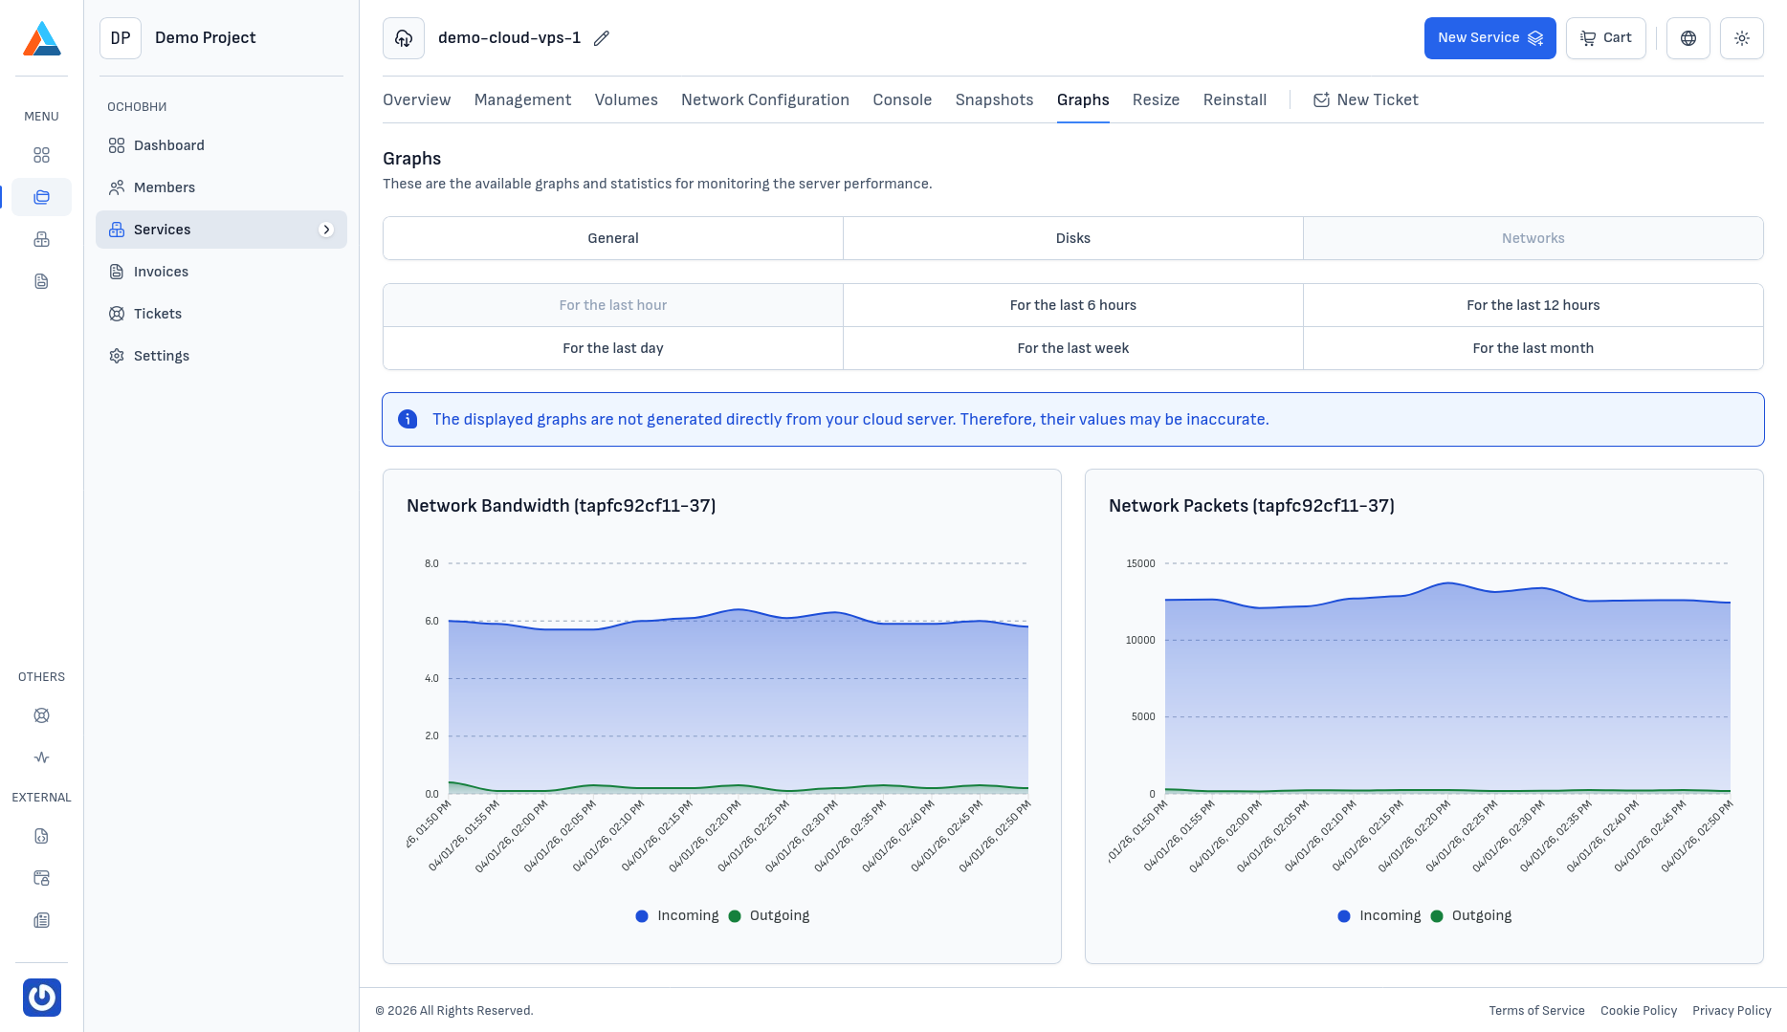
Task: Click the pencil icon to rename the server
Action: click(x=602, y=38)
